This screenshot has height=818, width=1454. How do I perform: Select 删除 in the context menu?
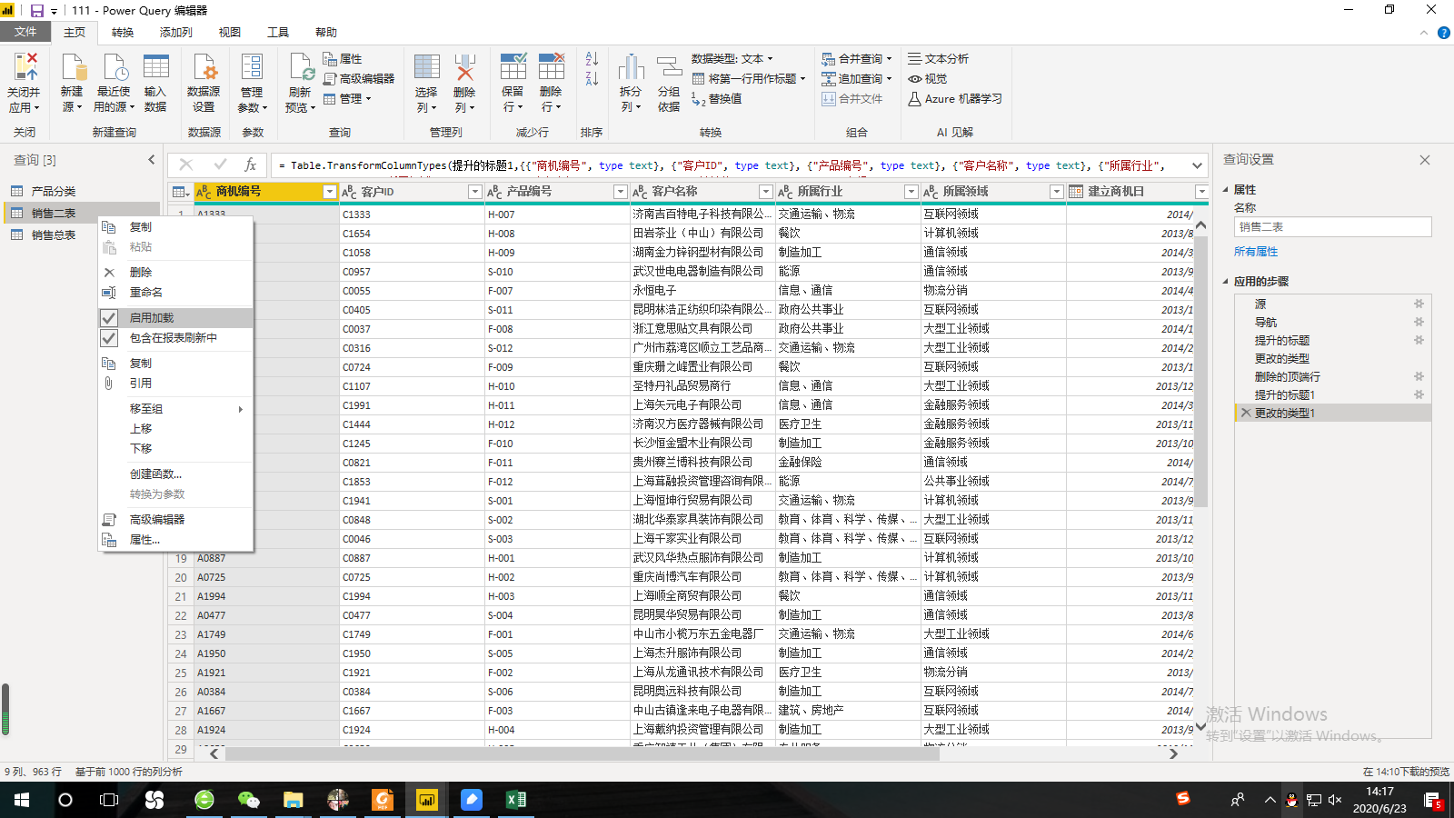[x=175, y=273]
